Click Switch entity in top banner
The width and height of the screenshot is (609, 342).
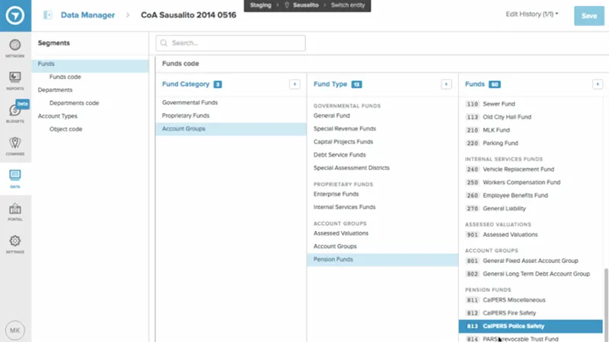pos(348,5)
